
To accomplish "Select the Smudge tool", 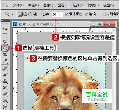I will (5, 106).
